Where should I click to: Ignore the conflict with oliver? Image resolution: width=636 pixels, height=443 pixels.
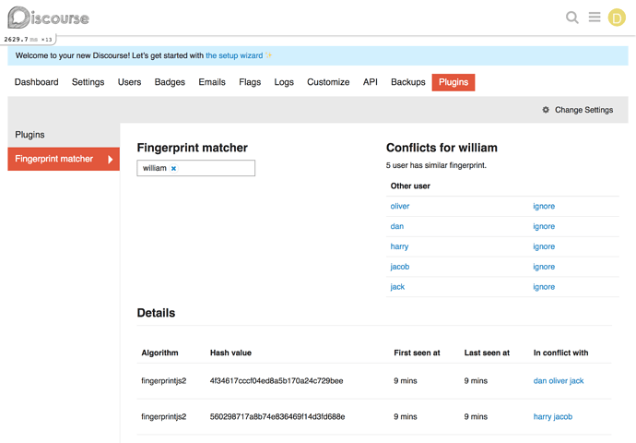tap(544, 207)
